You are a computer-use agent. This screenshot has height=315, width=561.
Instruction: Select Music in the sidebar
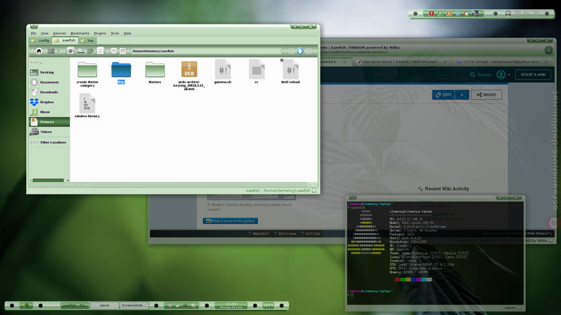pos(49,112)
